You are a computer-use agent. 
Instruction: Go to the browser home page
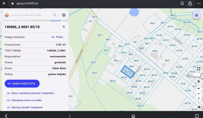133,116
